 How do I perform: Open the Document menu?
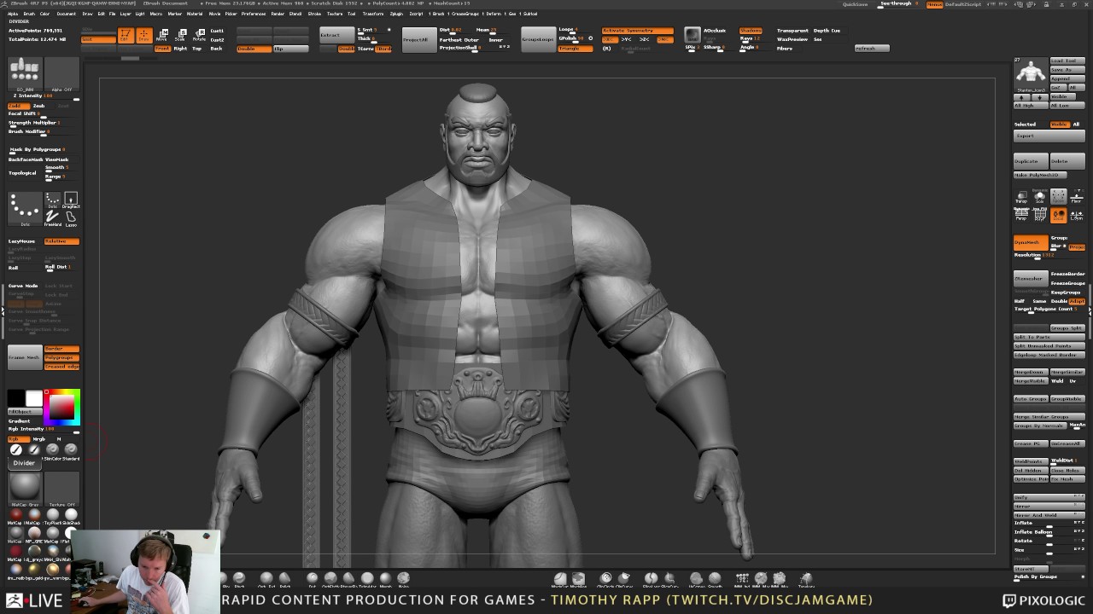point(67,14)
